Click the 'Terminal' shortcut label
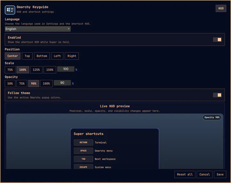Viewport: 231px width, 183px height. pos(101,143)
